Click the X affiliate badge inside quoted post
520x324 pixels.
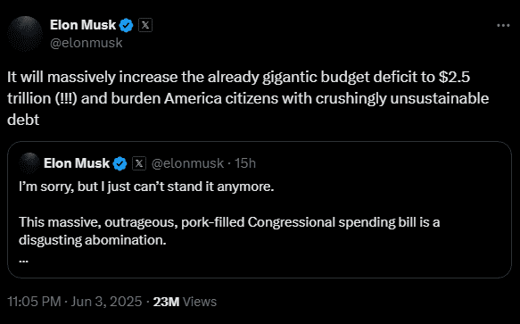[139, 163]
